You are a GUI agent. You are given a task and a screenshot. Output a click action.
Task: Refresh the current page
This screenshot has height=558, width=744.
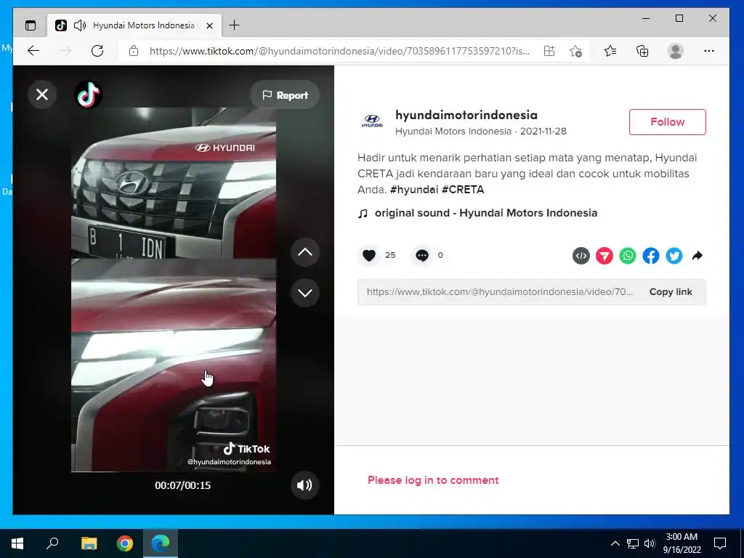click(97, 51)
